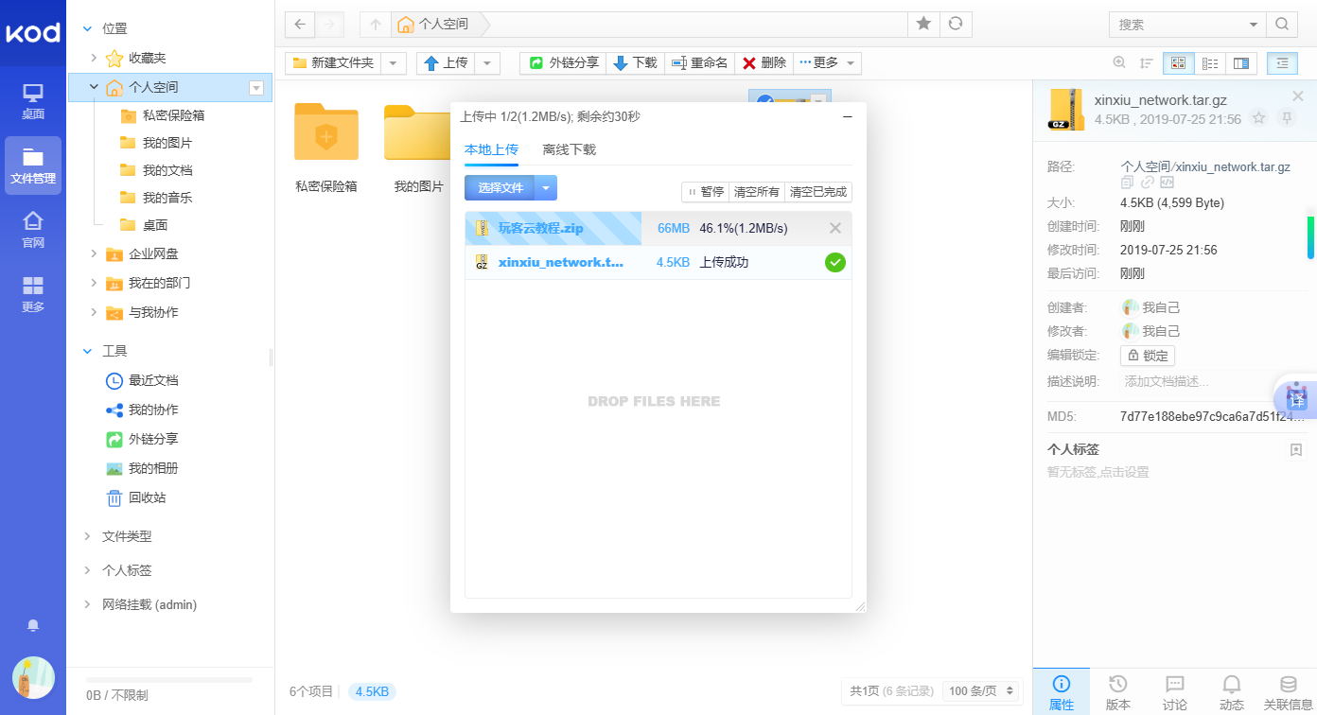This screenshot has height=715, width=1317.
Task: Open the 100 条/页 page size dropdown
Action: pyautogui.click(x=983, y=691)
